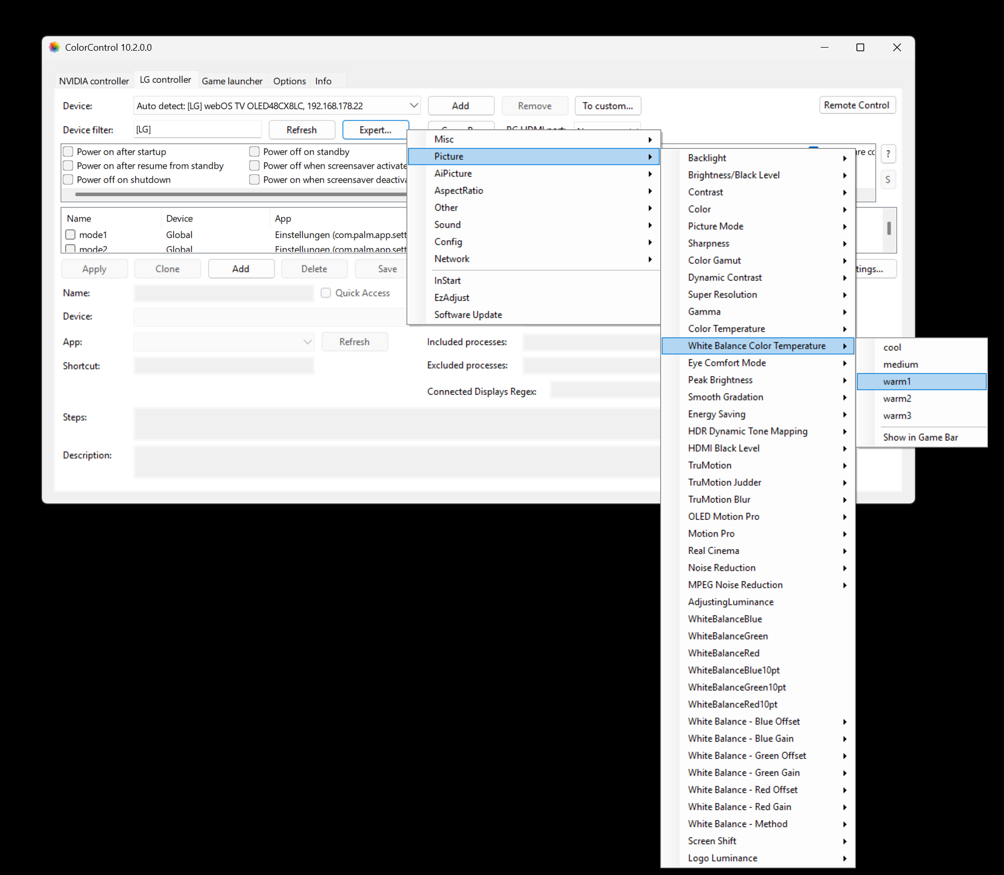Screen dimensions: 1004x875
Task: Click the "S" button near the question mark
Action: tap(888, 180)
